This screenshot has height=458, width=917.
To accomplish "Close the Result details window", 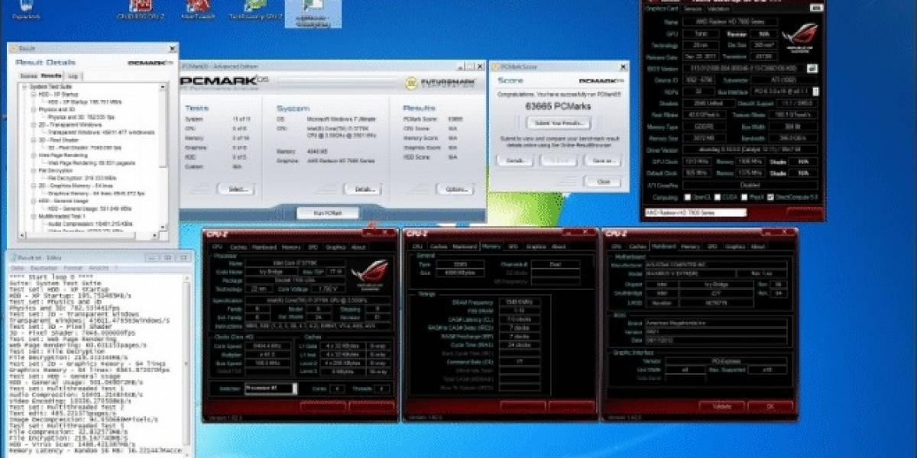I will point(172,48).
